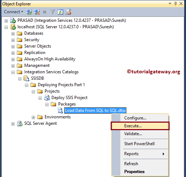
Task: Click the Deploying Projects Part 1 folder icon
Action: click(33, 85)
